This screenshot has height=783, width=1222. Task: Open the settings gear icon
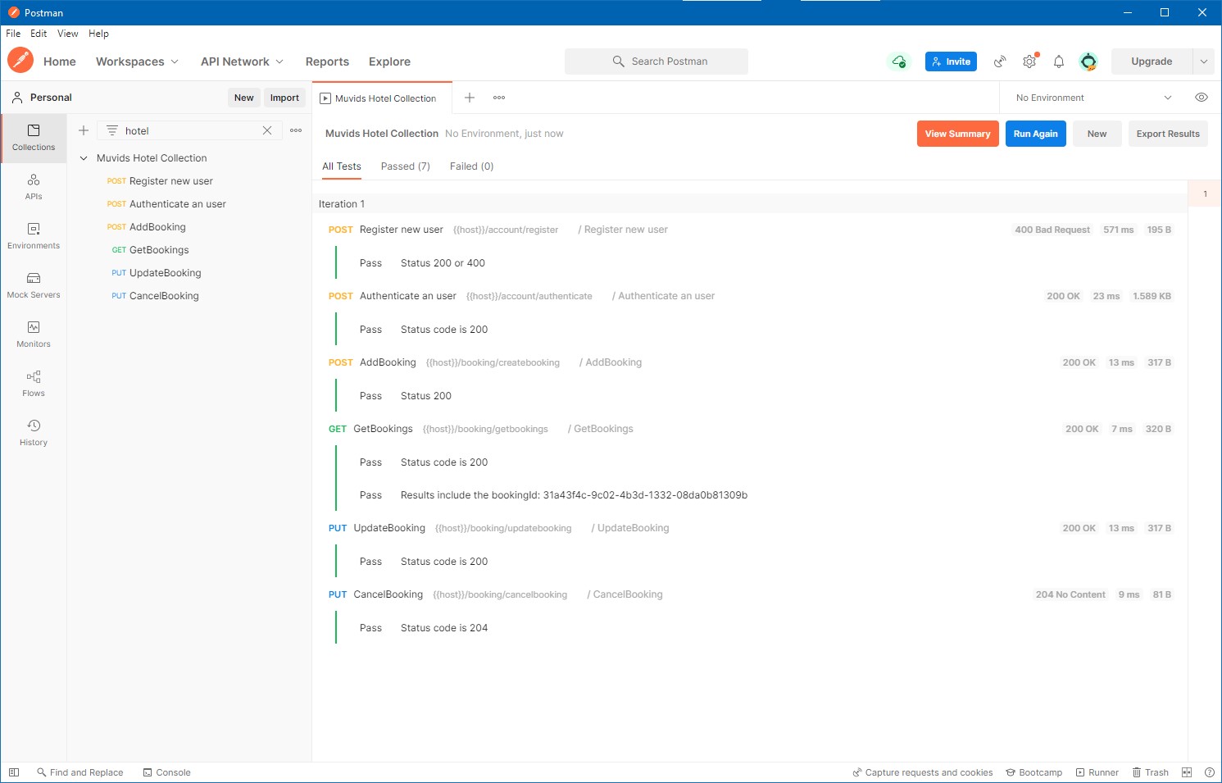[1029, 61]
